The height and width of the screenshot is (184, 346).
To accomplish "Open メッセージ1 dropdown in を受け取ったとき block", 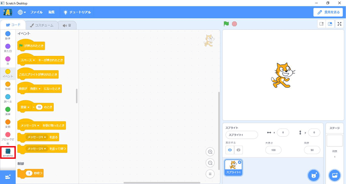I will point(30,125).
